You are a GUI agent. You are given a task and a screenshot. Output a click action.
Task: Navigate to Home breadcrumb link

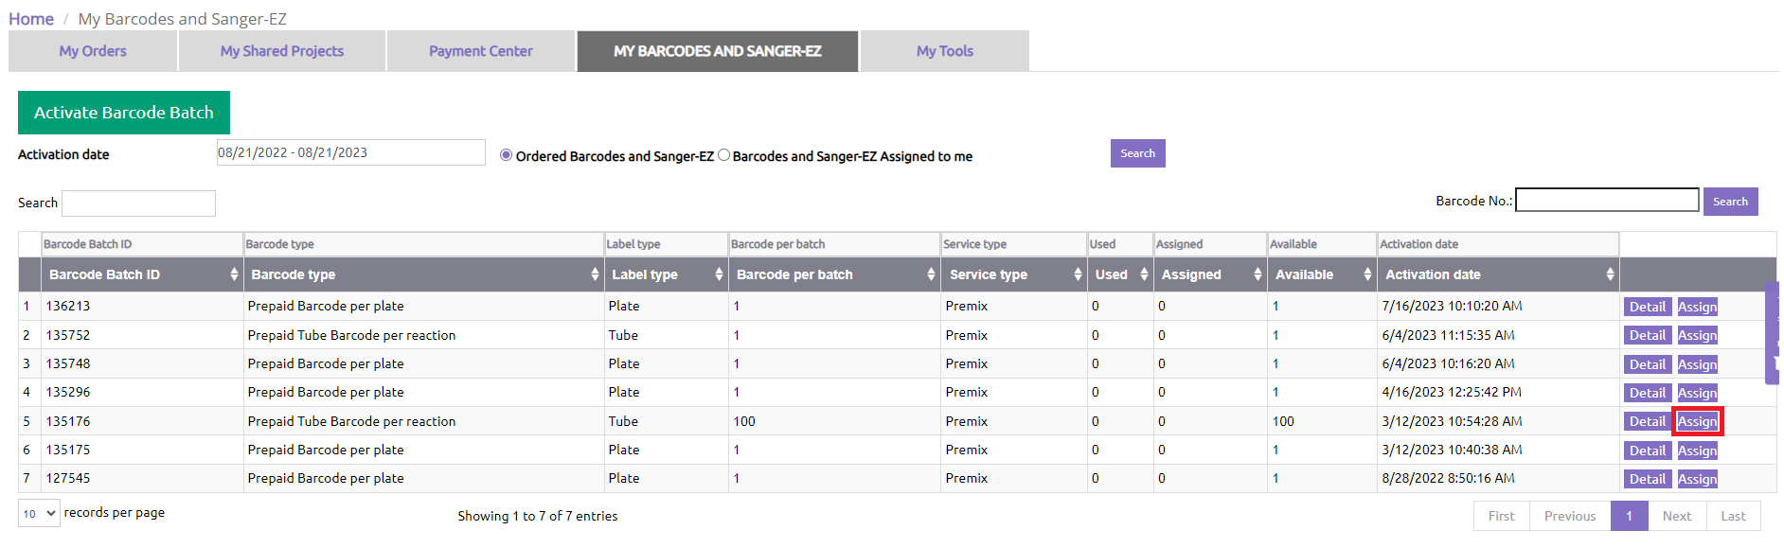[31, 19]
